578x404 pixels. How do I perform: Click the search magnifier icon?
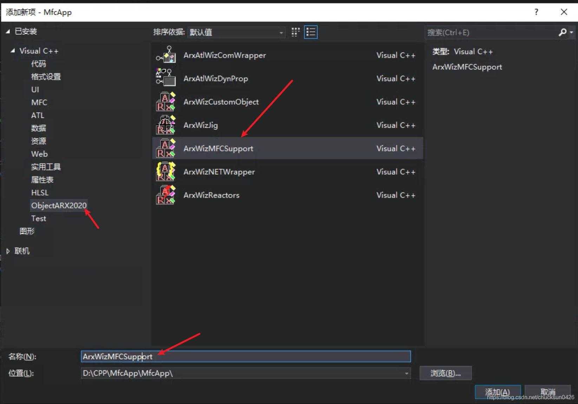coord(562,32)
